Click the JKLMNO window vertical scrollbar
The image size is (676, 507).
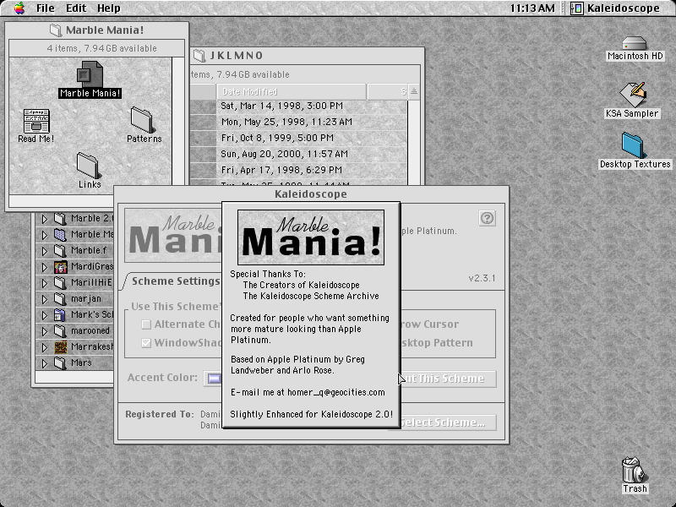click(x=413, y=143)
